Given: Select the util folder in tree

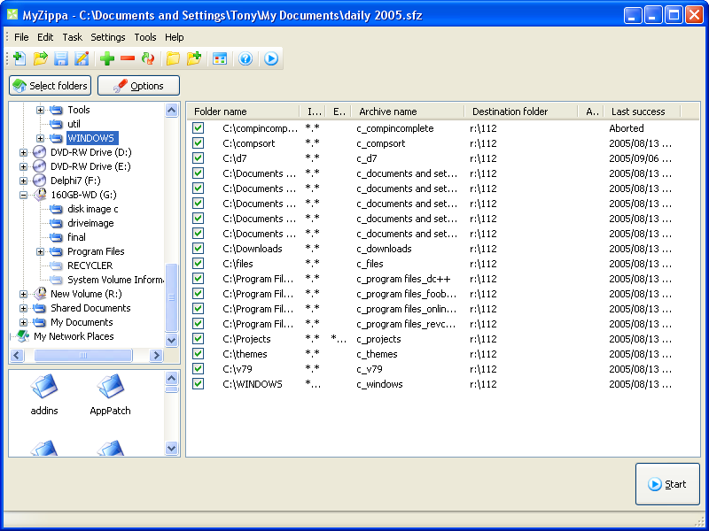Looking at the screenshot, I should point(74,124).
